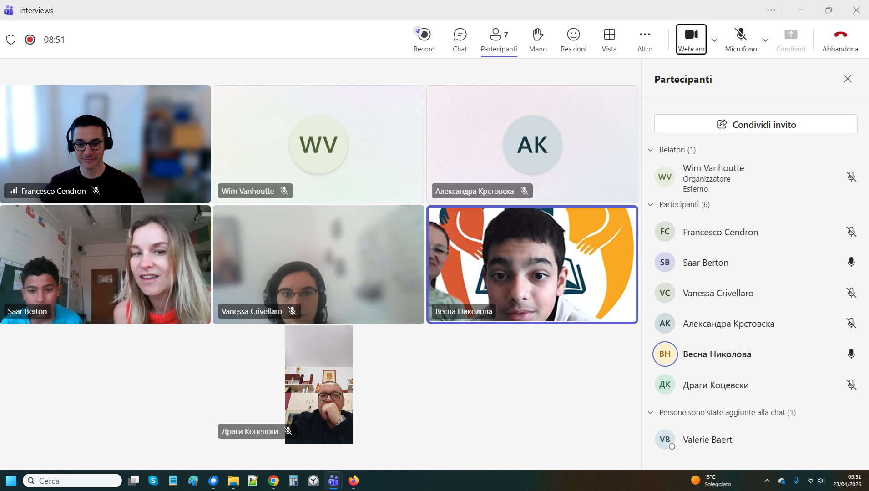
Task: Mute Весна Николова's microphone in the list
Action: (x=851, y=354)
